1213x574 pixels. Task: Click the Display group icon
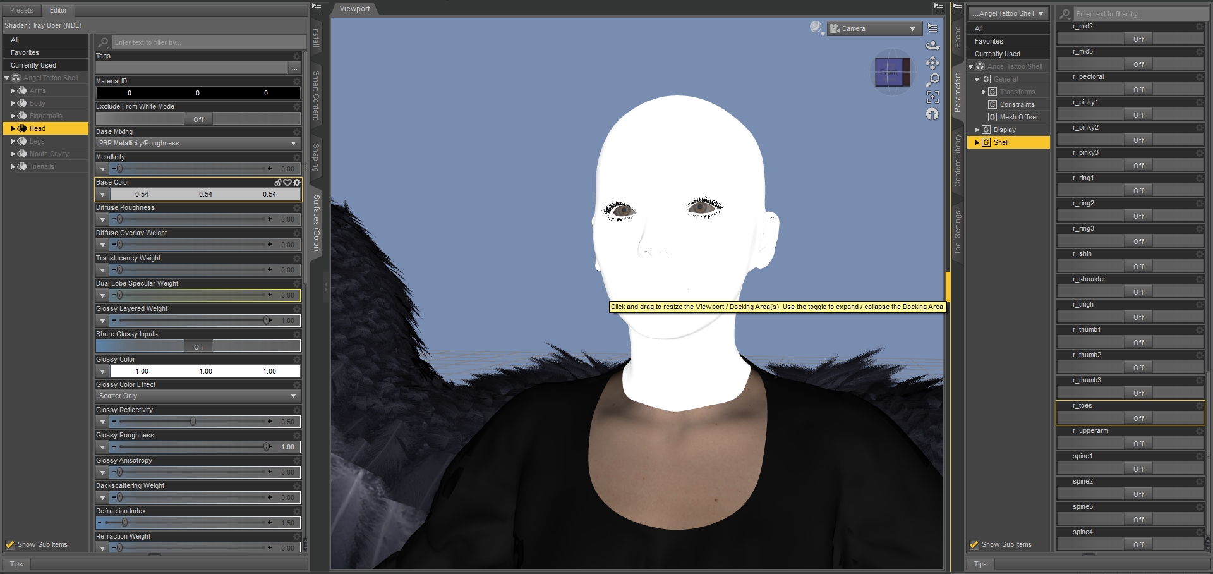tap(986, 130)
